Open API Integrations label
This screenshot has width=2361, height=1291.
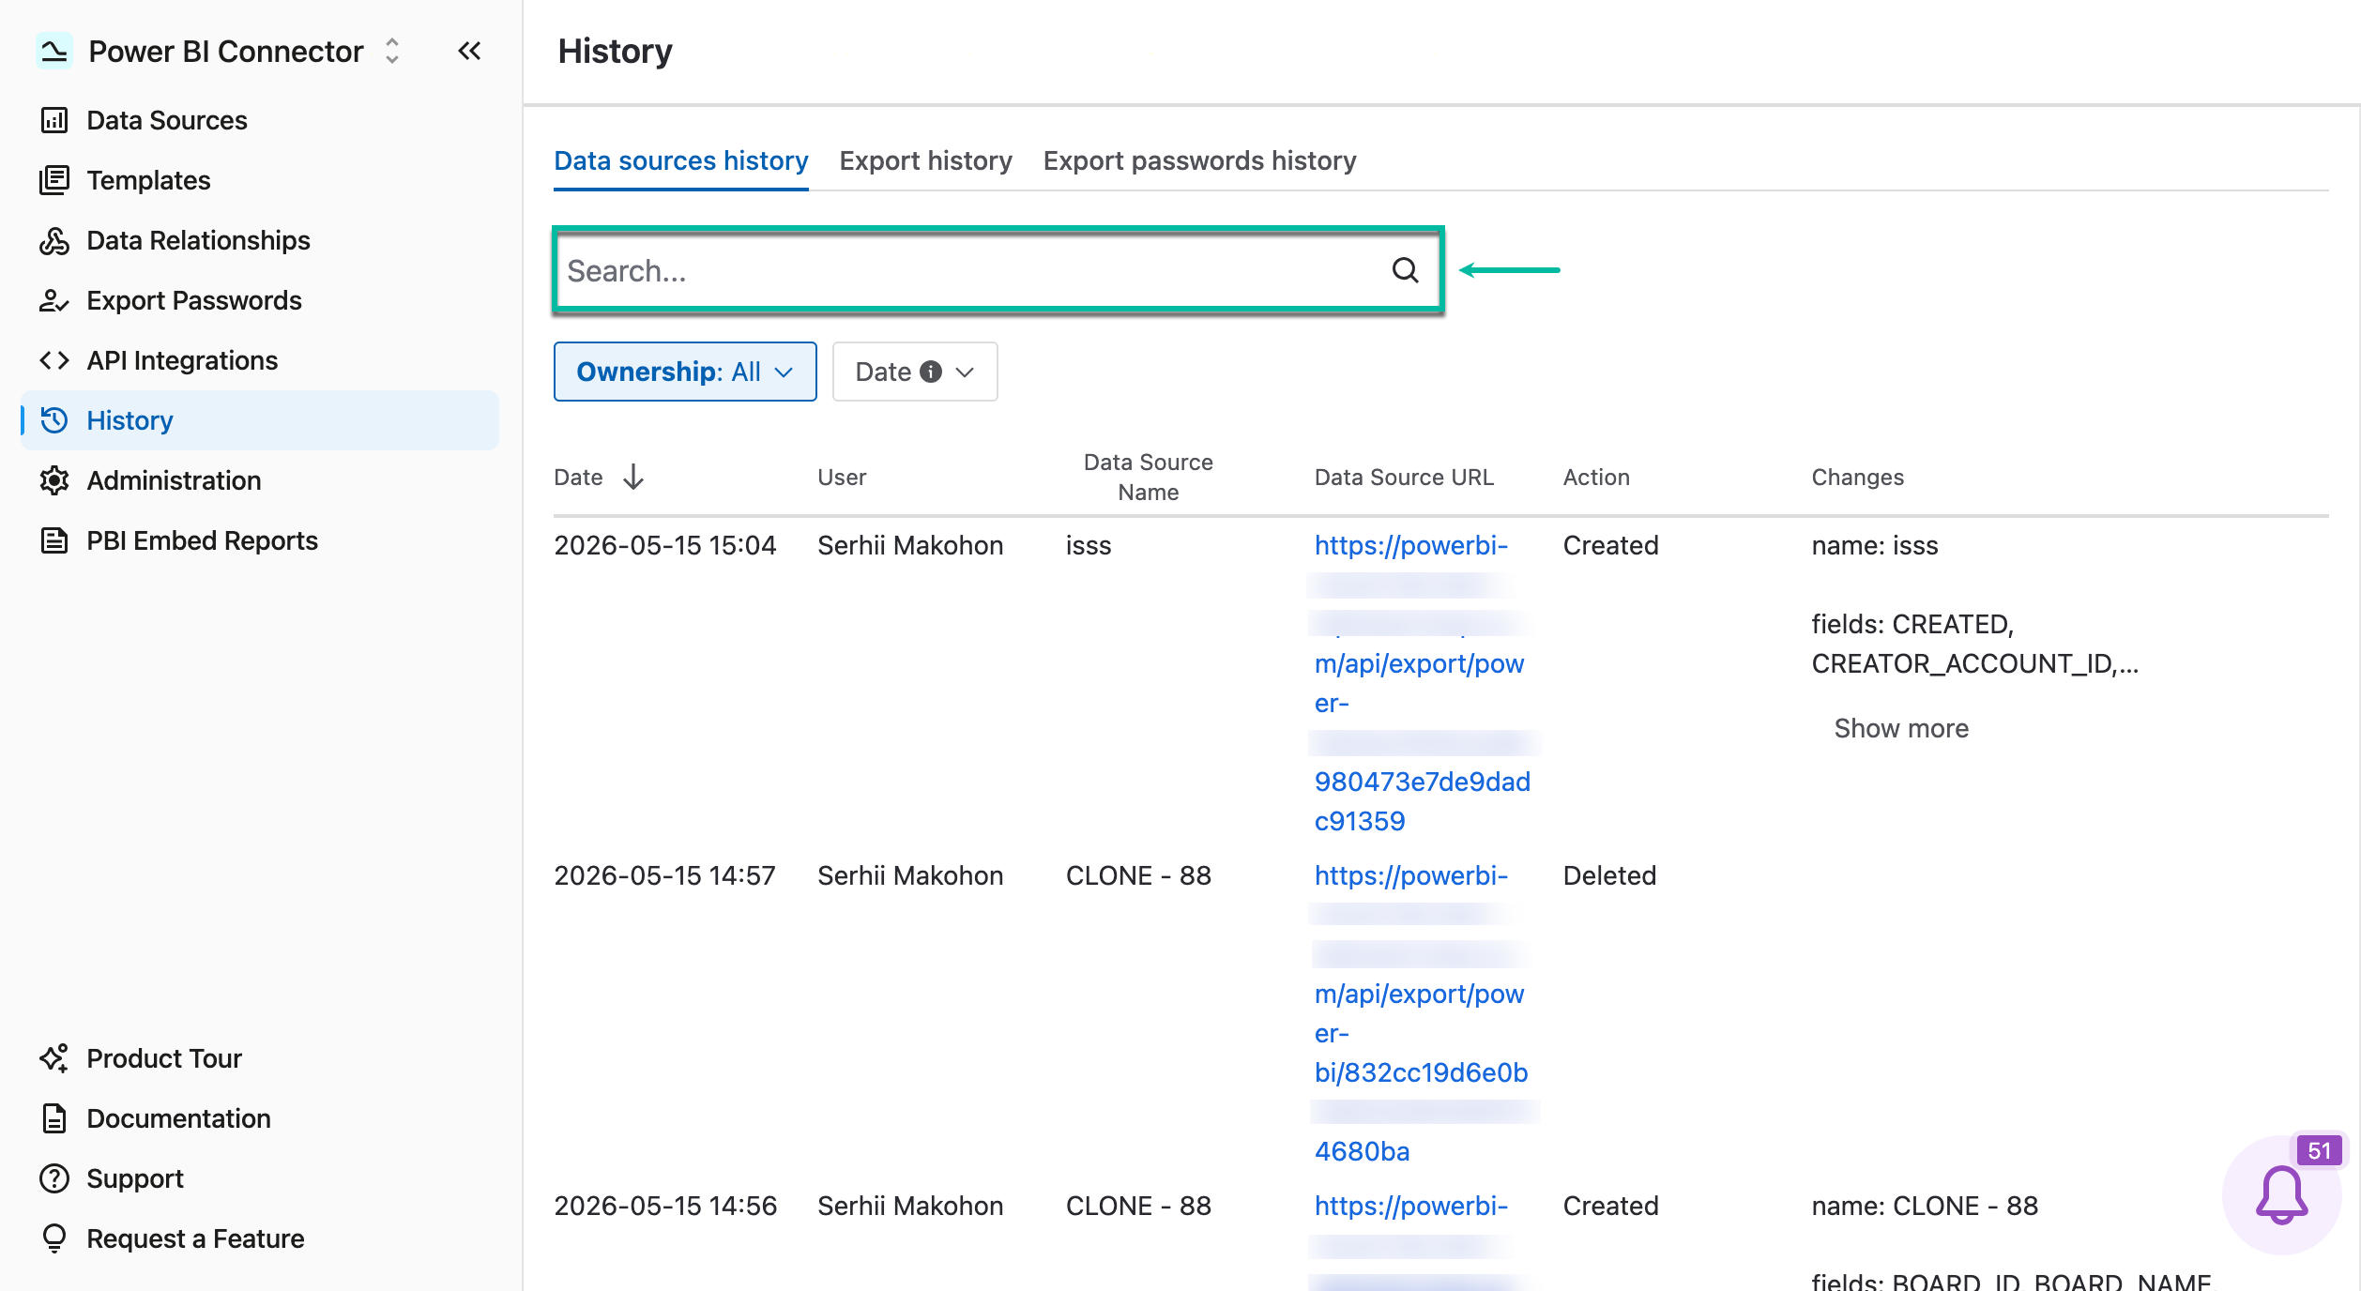(182, 360)
